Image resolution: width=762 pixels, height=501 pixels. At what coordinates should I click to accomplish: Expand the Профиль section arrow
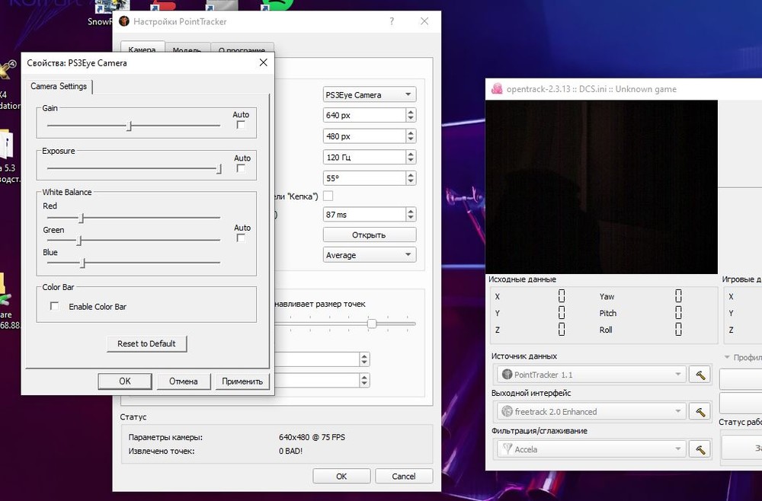(x=727, y=357)
